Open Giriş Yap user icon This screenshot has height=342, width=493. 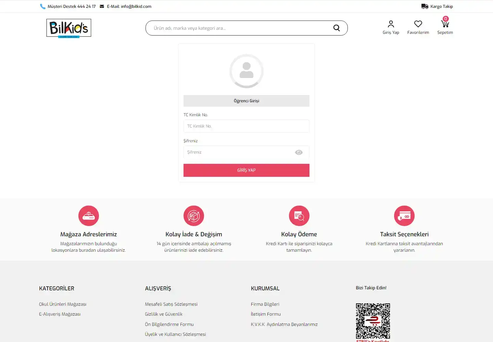tap(391, 24)
